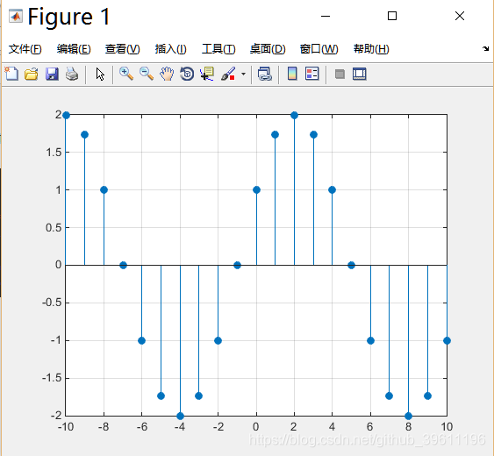This screenshot has height=456, width=494.
Task: Expand the Brush tool color dropdown arrow
Action: [x=243, y=75]
